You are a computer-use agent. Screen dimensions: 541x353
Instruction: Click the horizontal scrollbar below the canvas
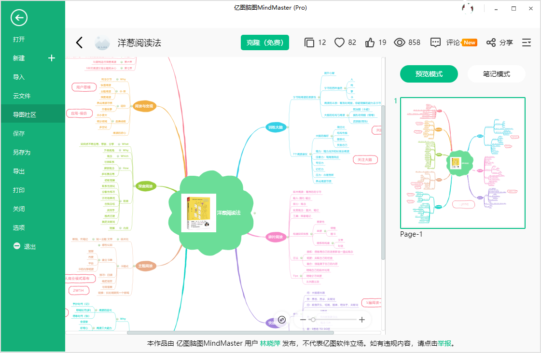coord(230,333)
